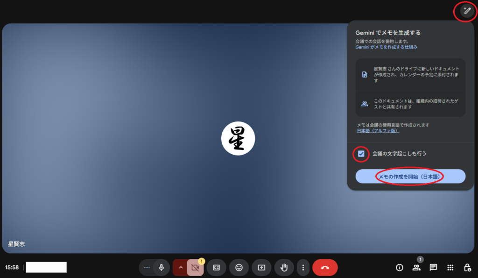Viewport: 478px width, 278px height.
Task: Open Gemini がメモを作成する仕組み link
Action: [x=386, y=47]
